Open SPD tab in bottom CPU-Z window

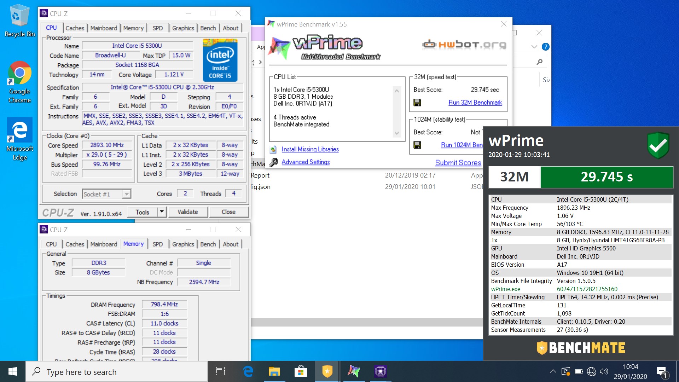point(158,244)
